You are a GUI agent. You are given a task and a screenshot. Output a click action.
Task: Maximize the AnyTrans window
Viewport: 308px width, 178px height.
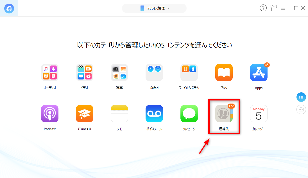pyautogui.click(x=296, y=8)
